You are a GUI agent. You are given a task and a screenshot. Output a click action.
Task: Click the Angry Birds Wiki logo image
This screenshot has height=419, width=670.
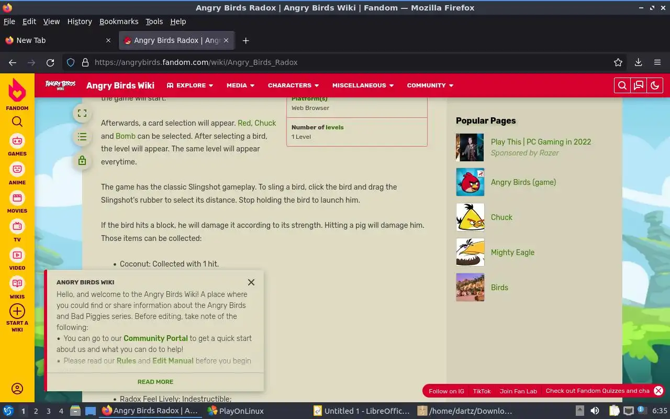(x=61, y=85)
